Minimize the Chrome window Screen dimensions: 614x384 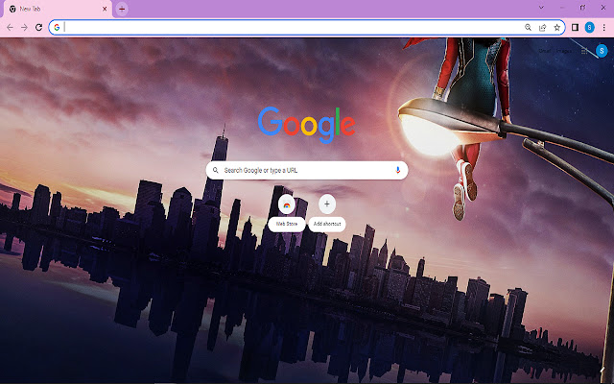562,7
